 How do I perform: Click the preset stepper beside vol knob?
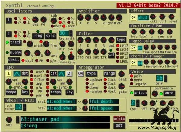click(17, 120)
